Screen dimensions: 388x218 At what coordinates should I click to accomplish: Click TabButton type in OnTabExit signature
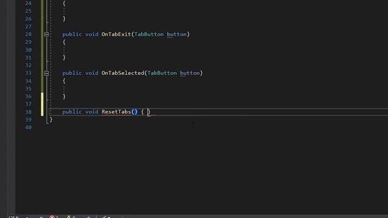149,34
